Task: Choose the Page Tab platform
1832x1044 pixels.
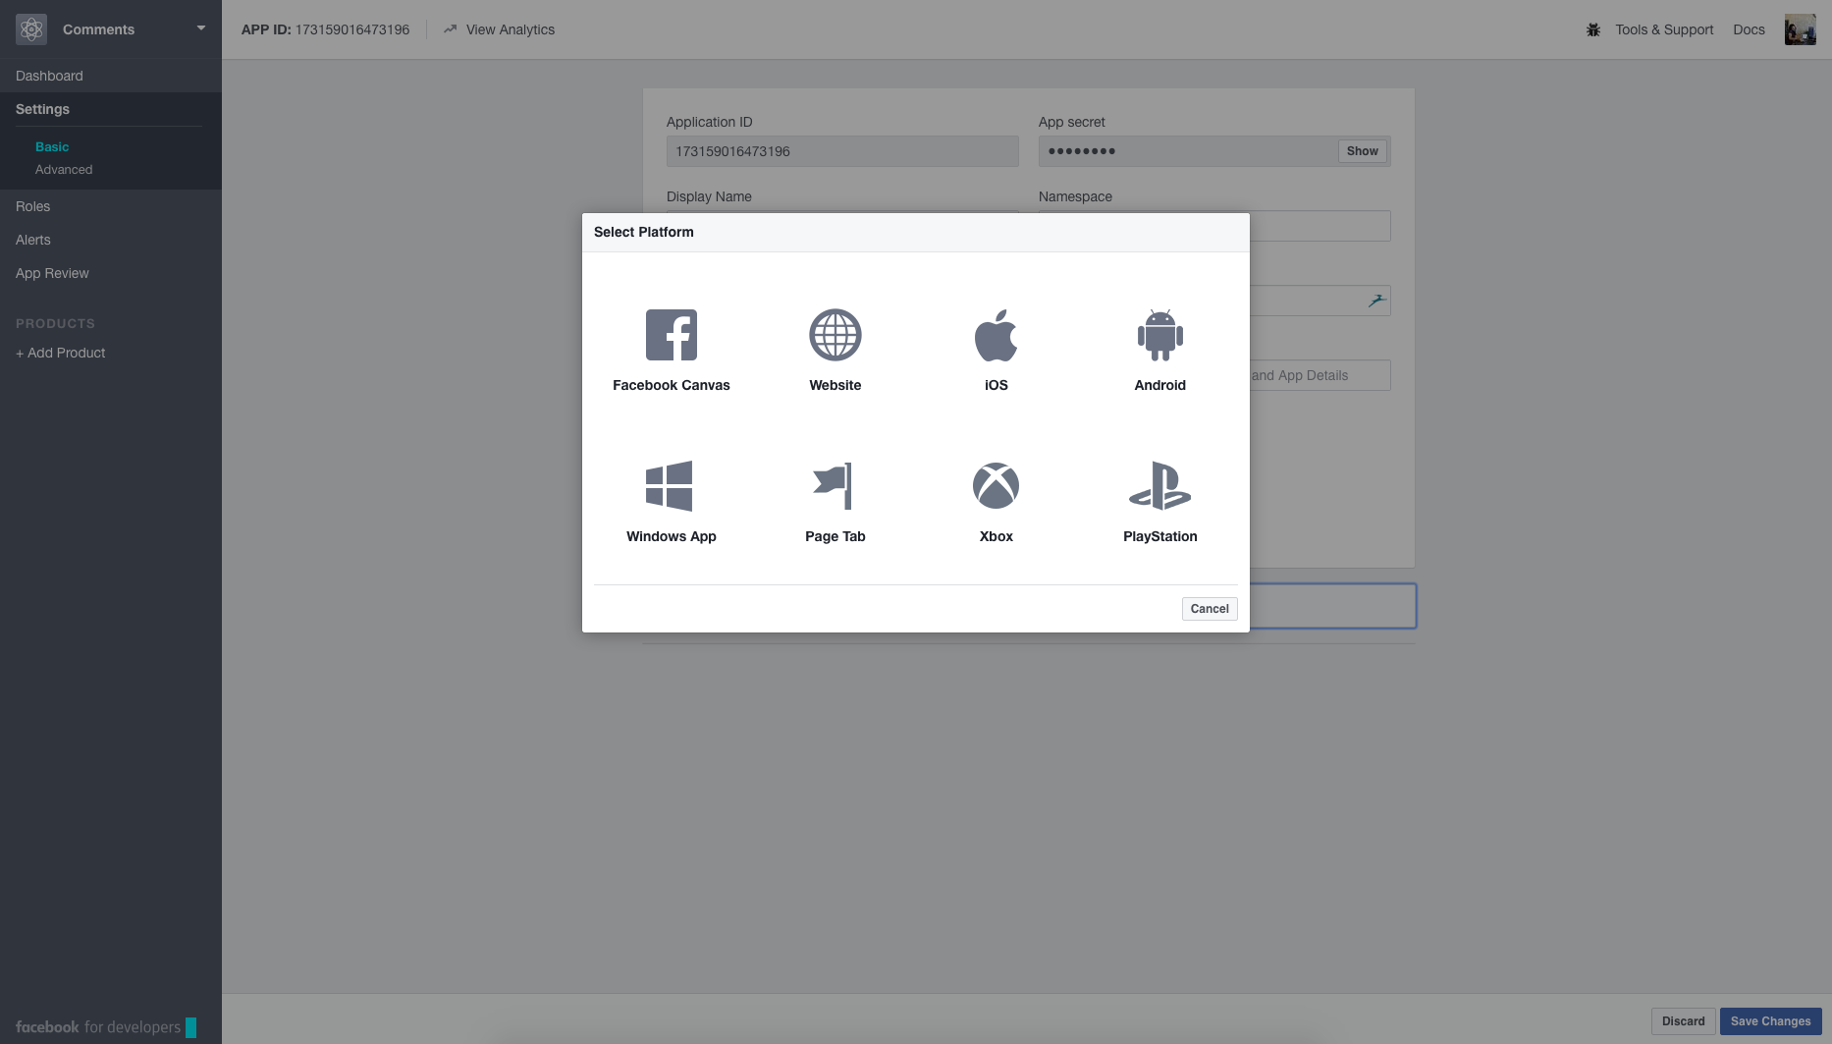Action: (x=835, y=500)
